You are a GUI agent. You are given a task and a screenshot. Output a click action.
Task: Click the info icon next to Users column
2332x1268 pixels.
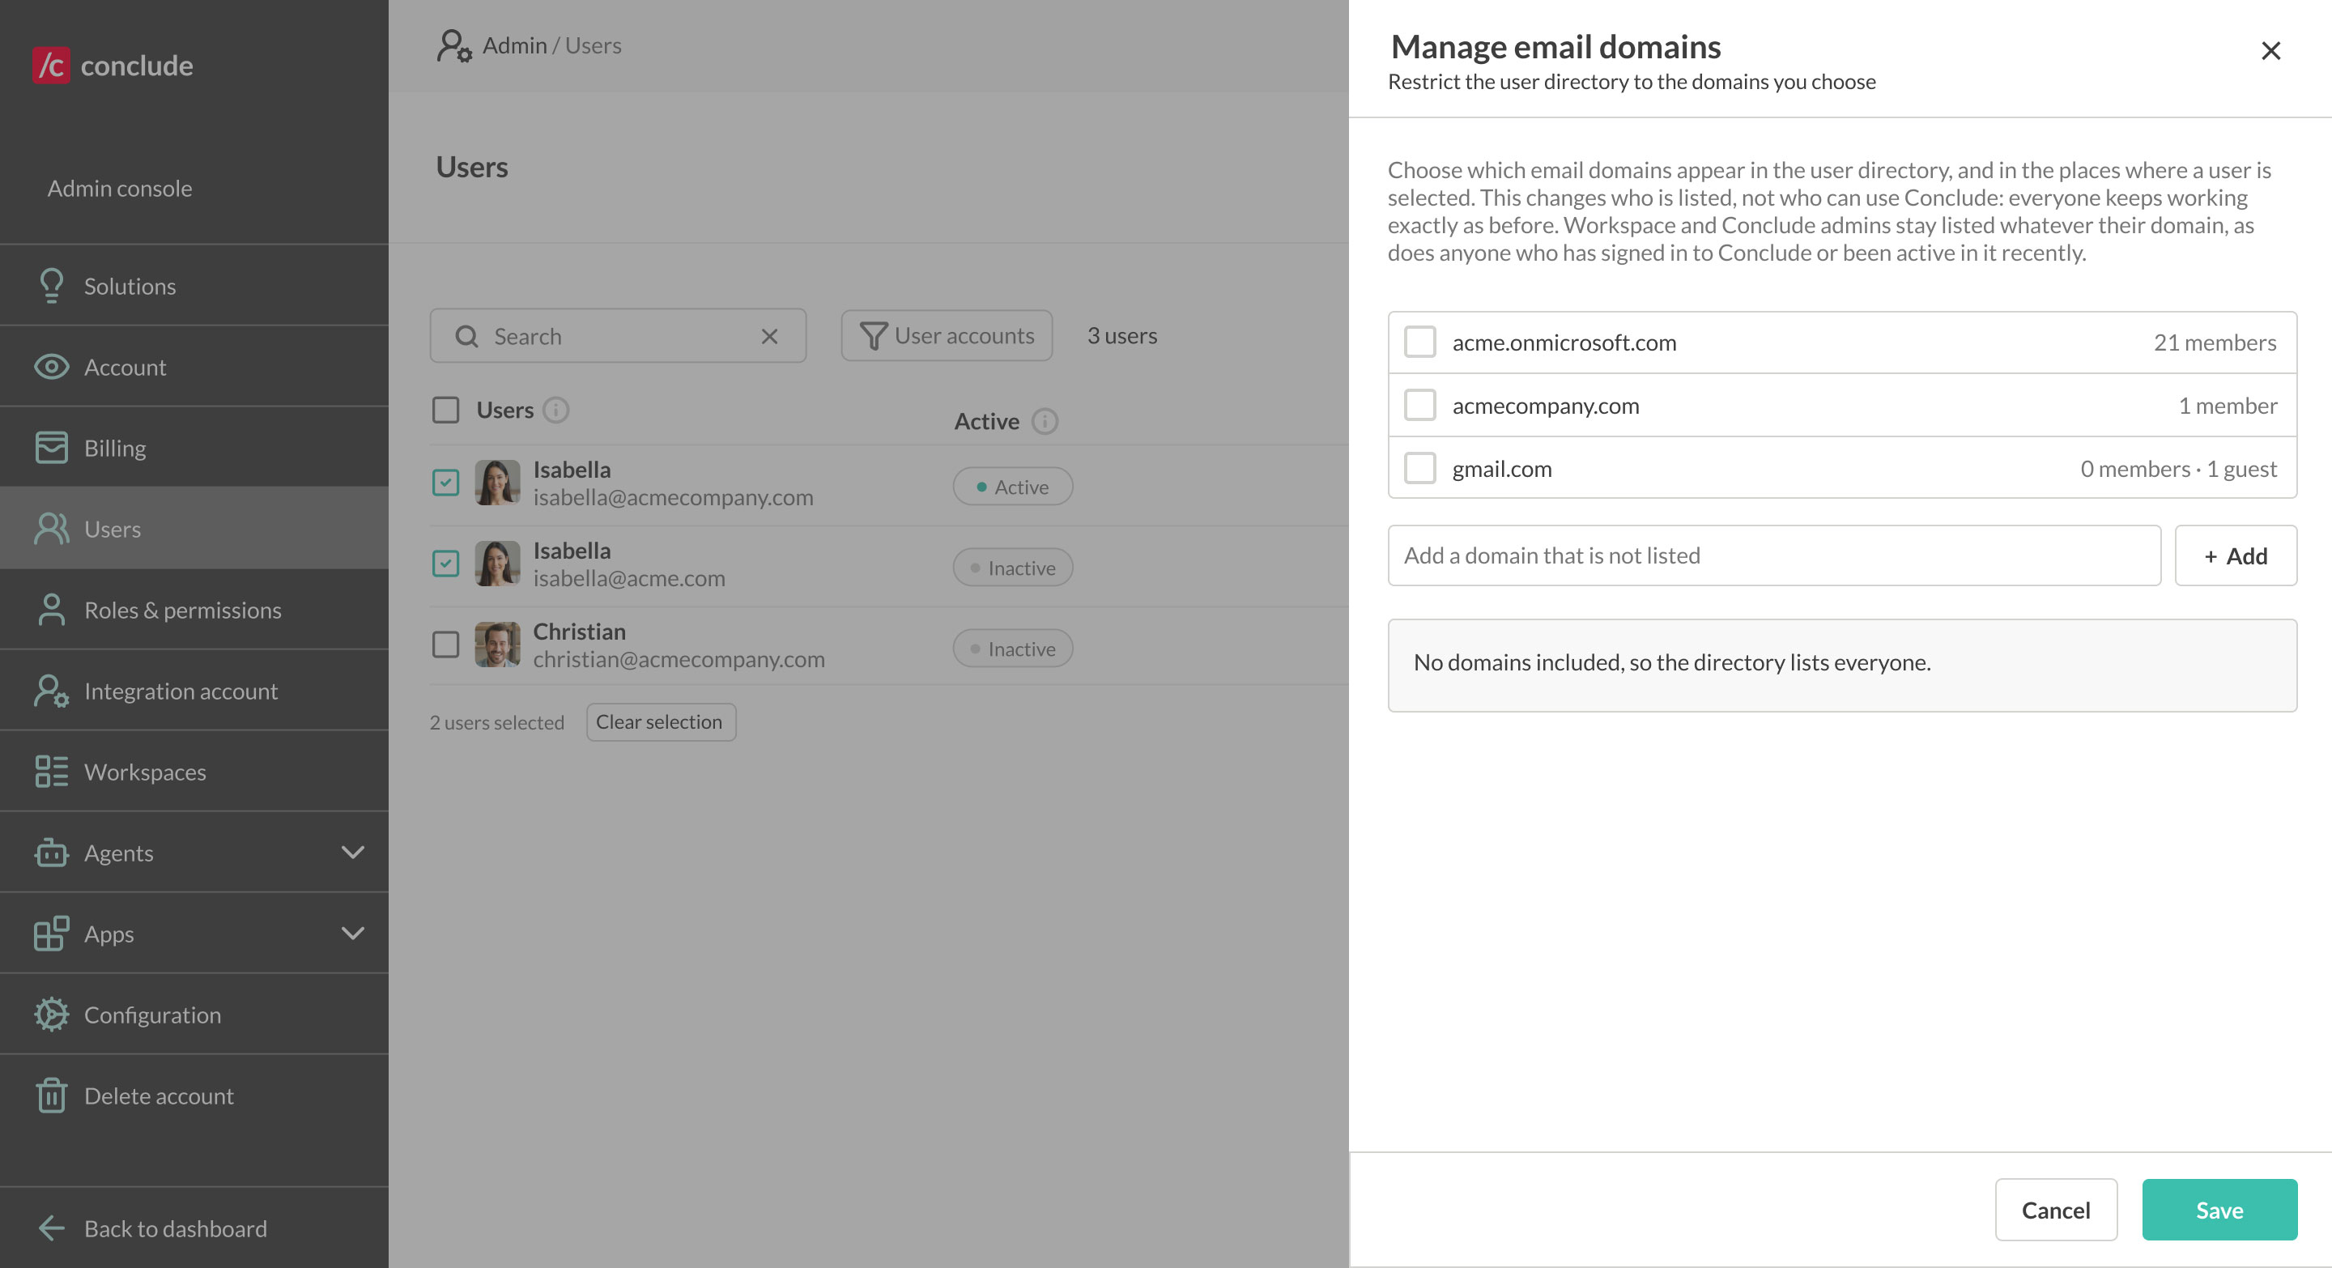pyautogui.click(x=555, y=410)
